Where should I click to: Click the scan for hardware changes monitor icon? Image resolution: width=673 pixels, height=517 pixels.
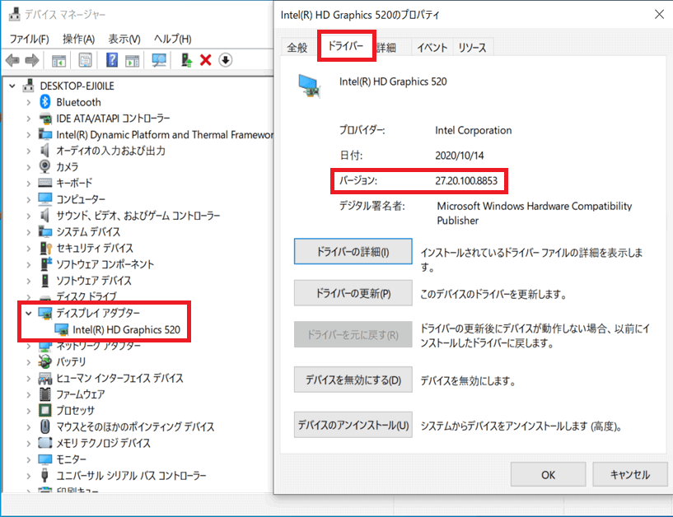click(x=159, y=60)
